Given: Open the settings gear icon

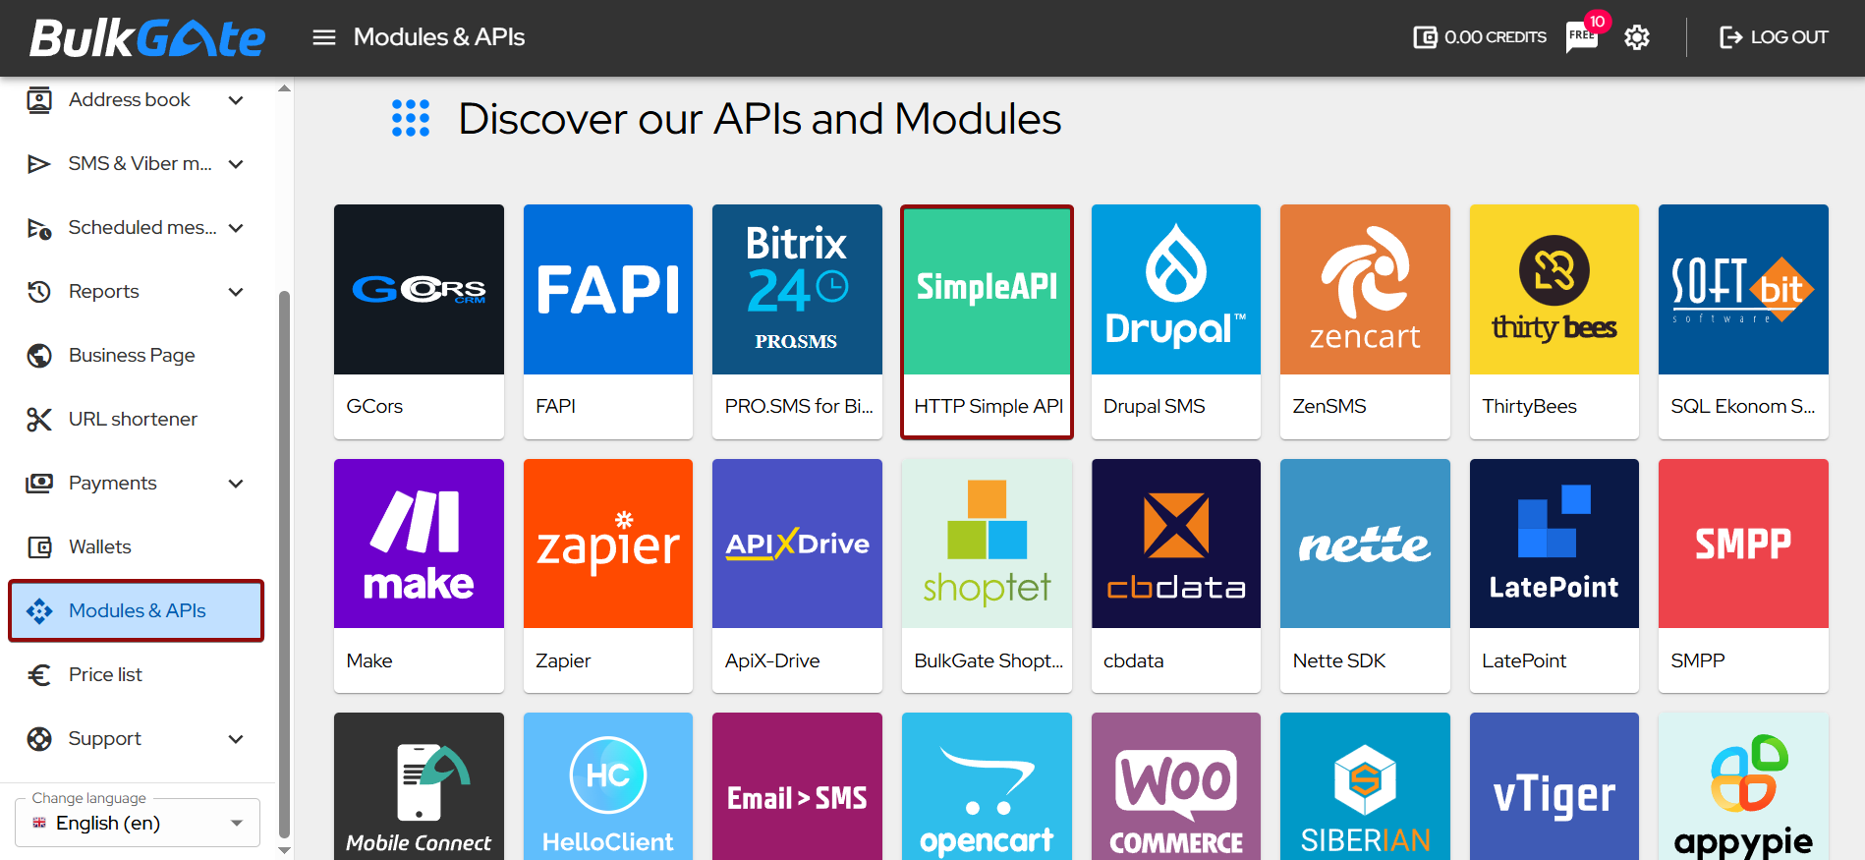Looking at the screenshot, I should [1636, 37].
